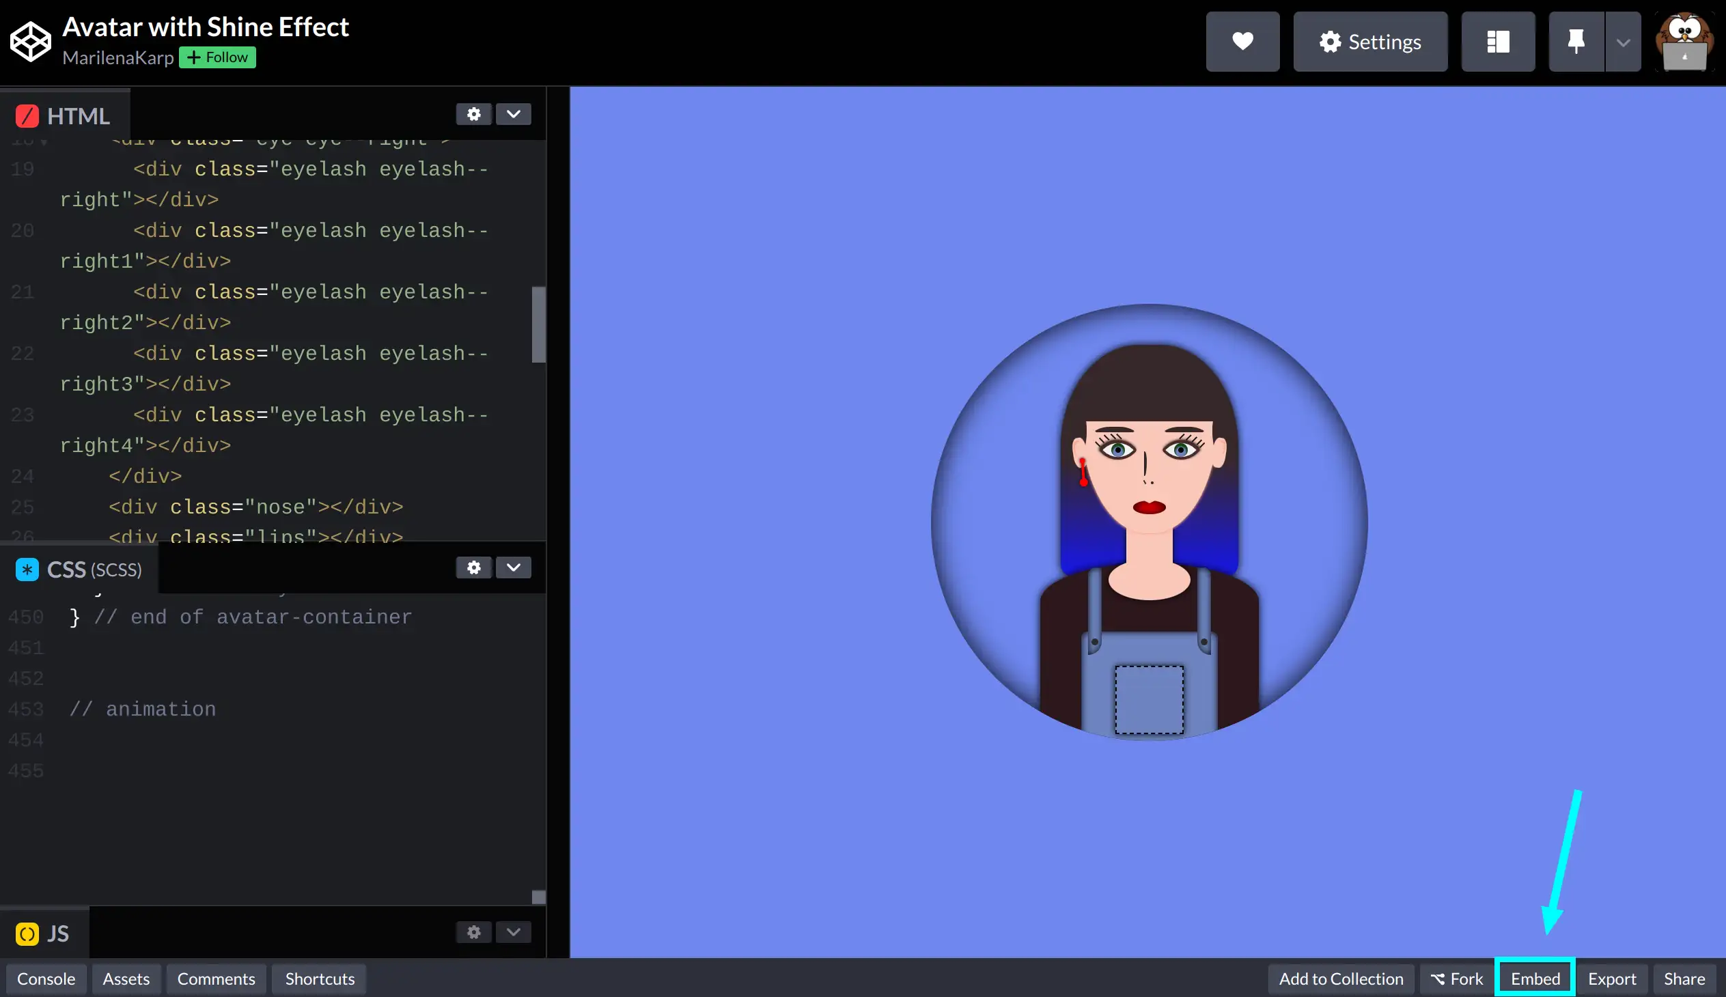
Task: Fork this pen
Action: 1456,979
